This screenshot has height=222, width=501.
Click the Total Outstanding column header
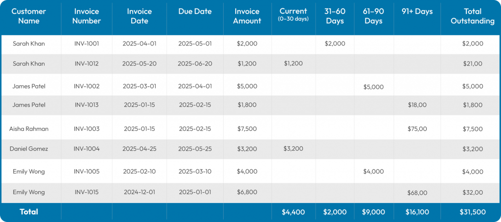click(472, 16)
